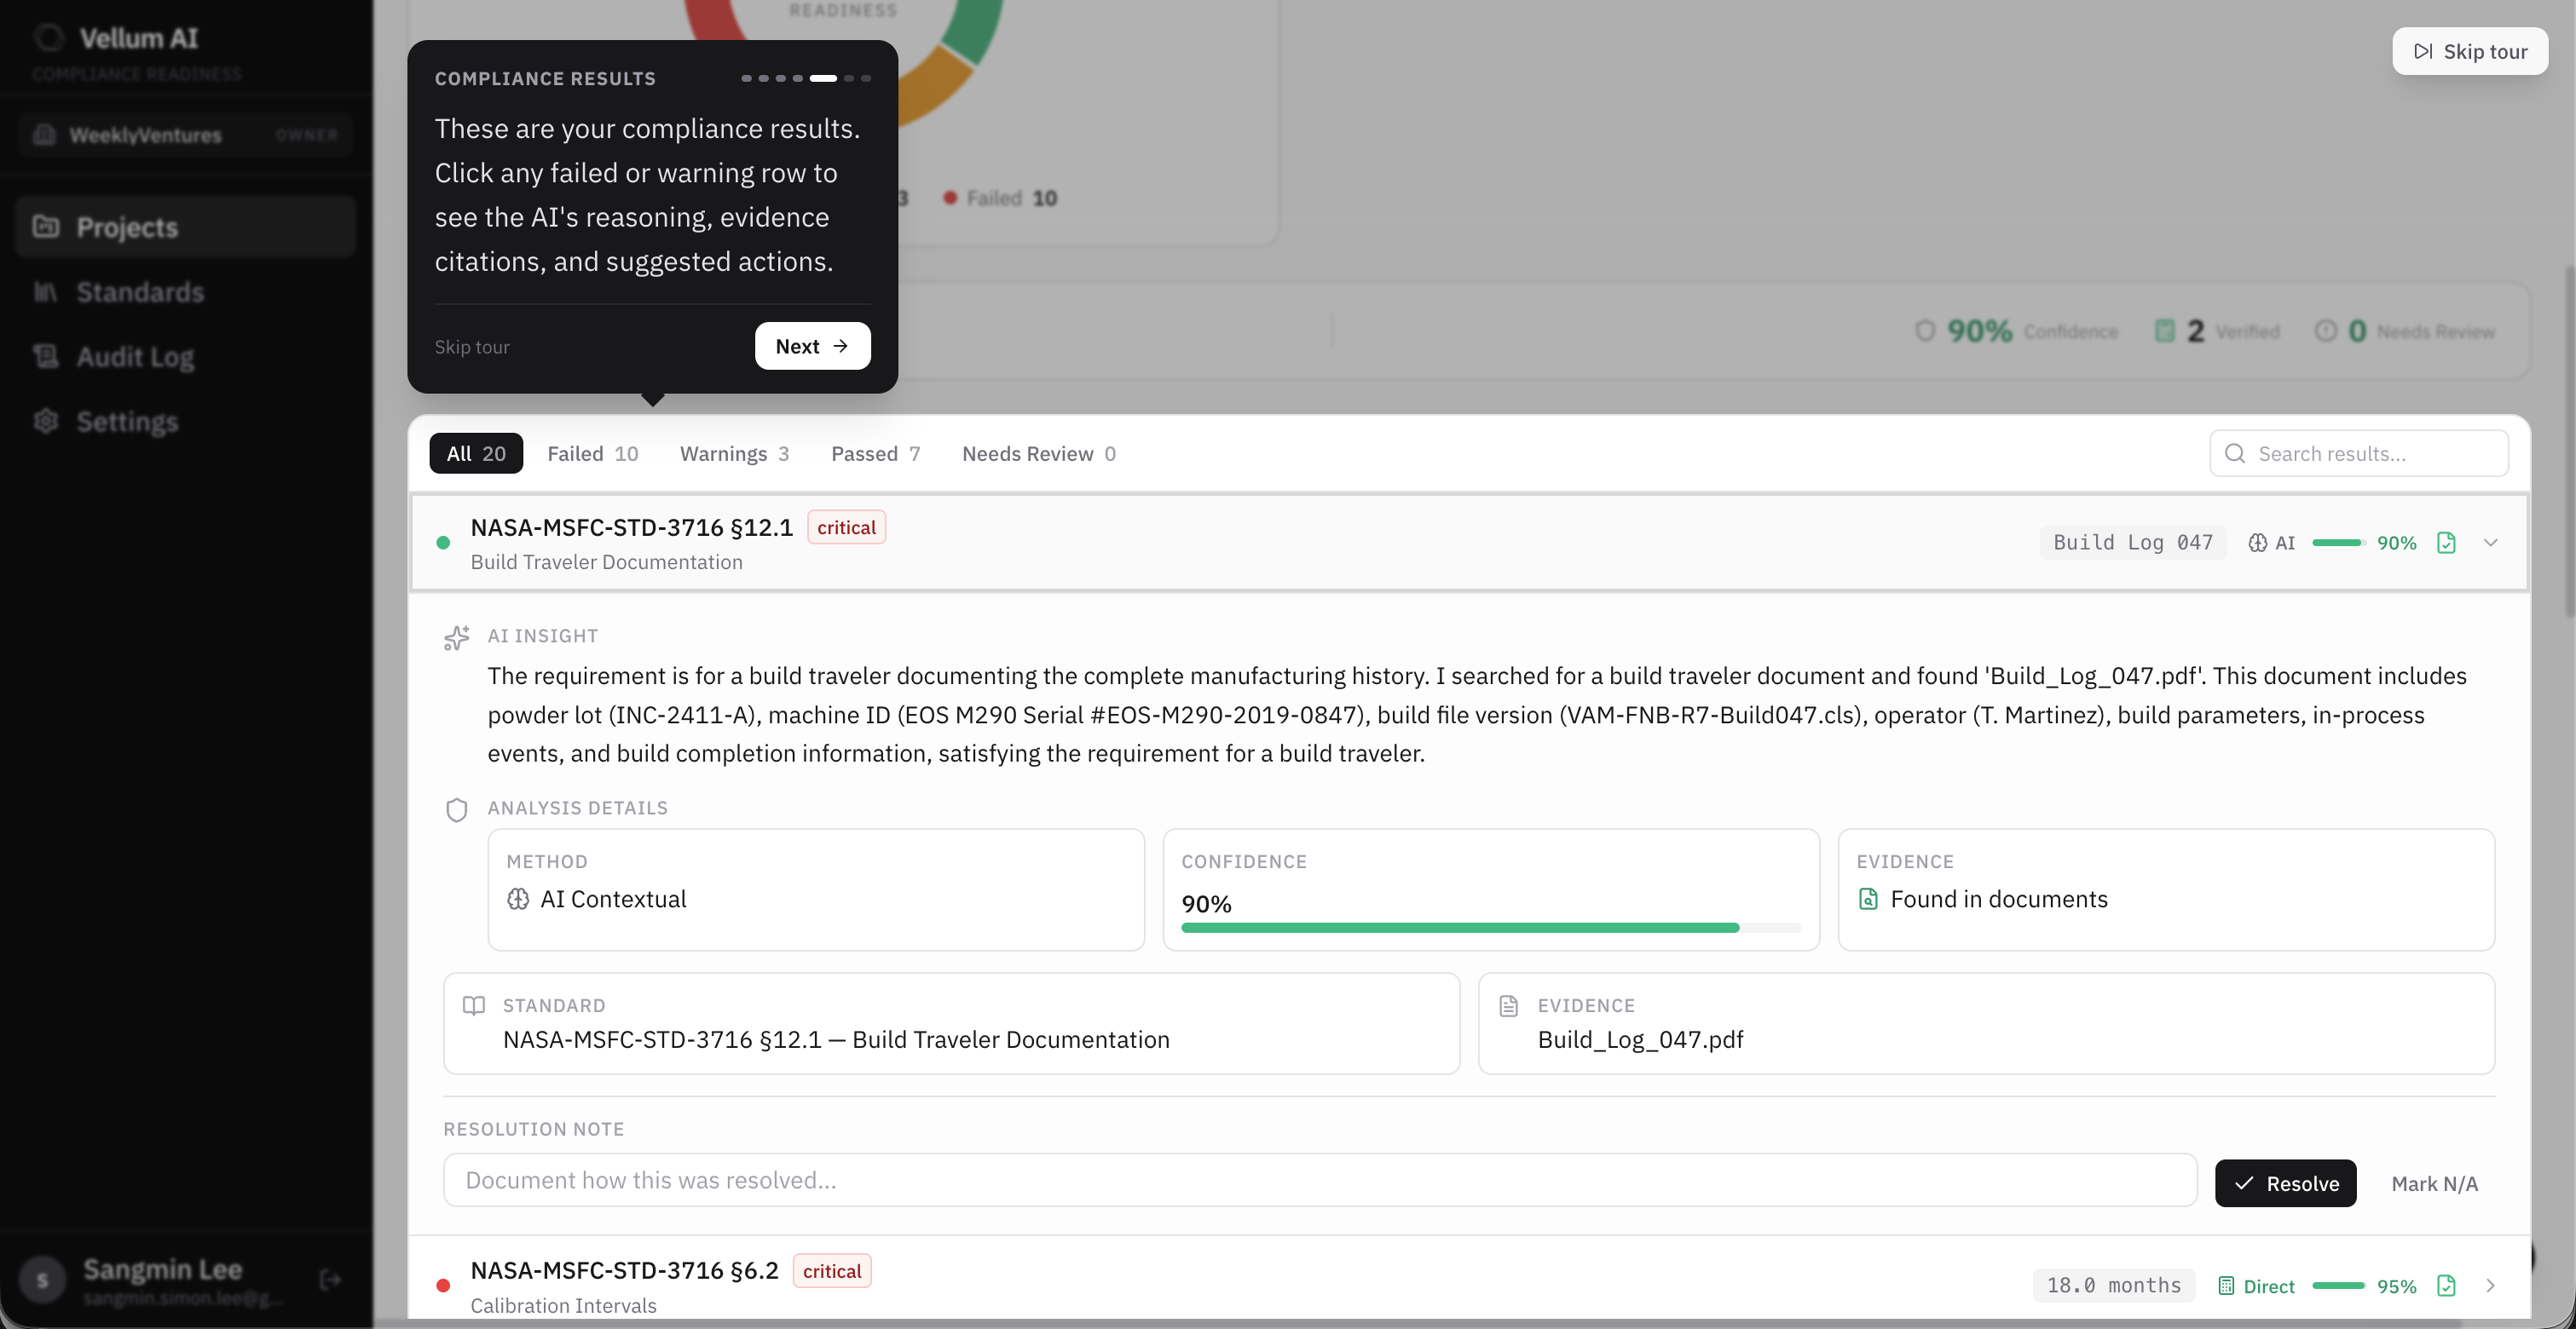Click the Build Log 047 tag
The image size is (2576, 1329).
click(2133, 543)
